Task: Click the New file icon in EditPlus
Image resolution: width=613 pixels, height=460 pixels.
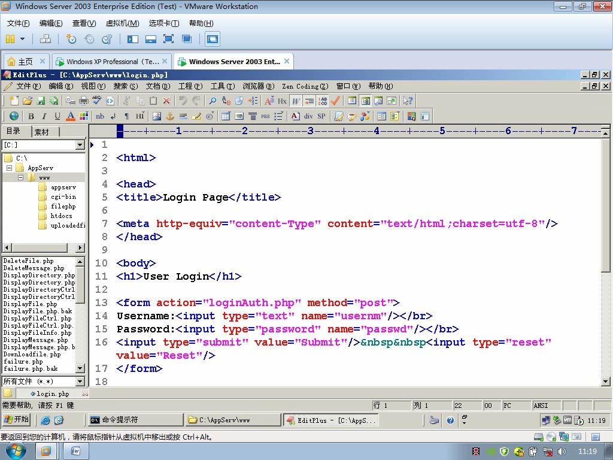Action: click(14, 101)
